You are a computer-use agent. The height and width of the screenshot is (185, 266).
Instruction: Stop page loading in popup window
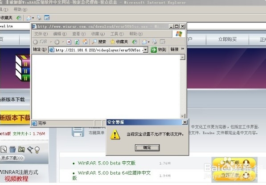[69, 42]
